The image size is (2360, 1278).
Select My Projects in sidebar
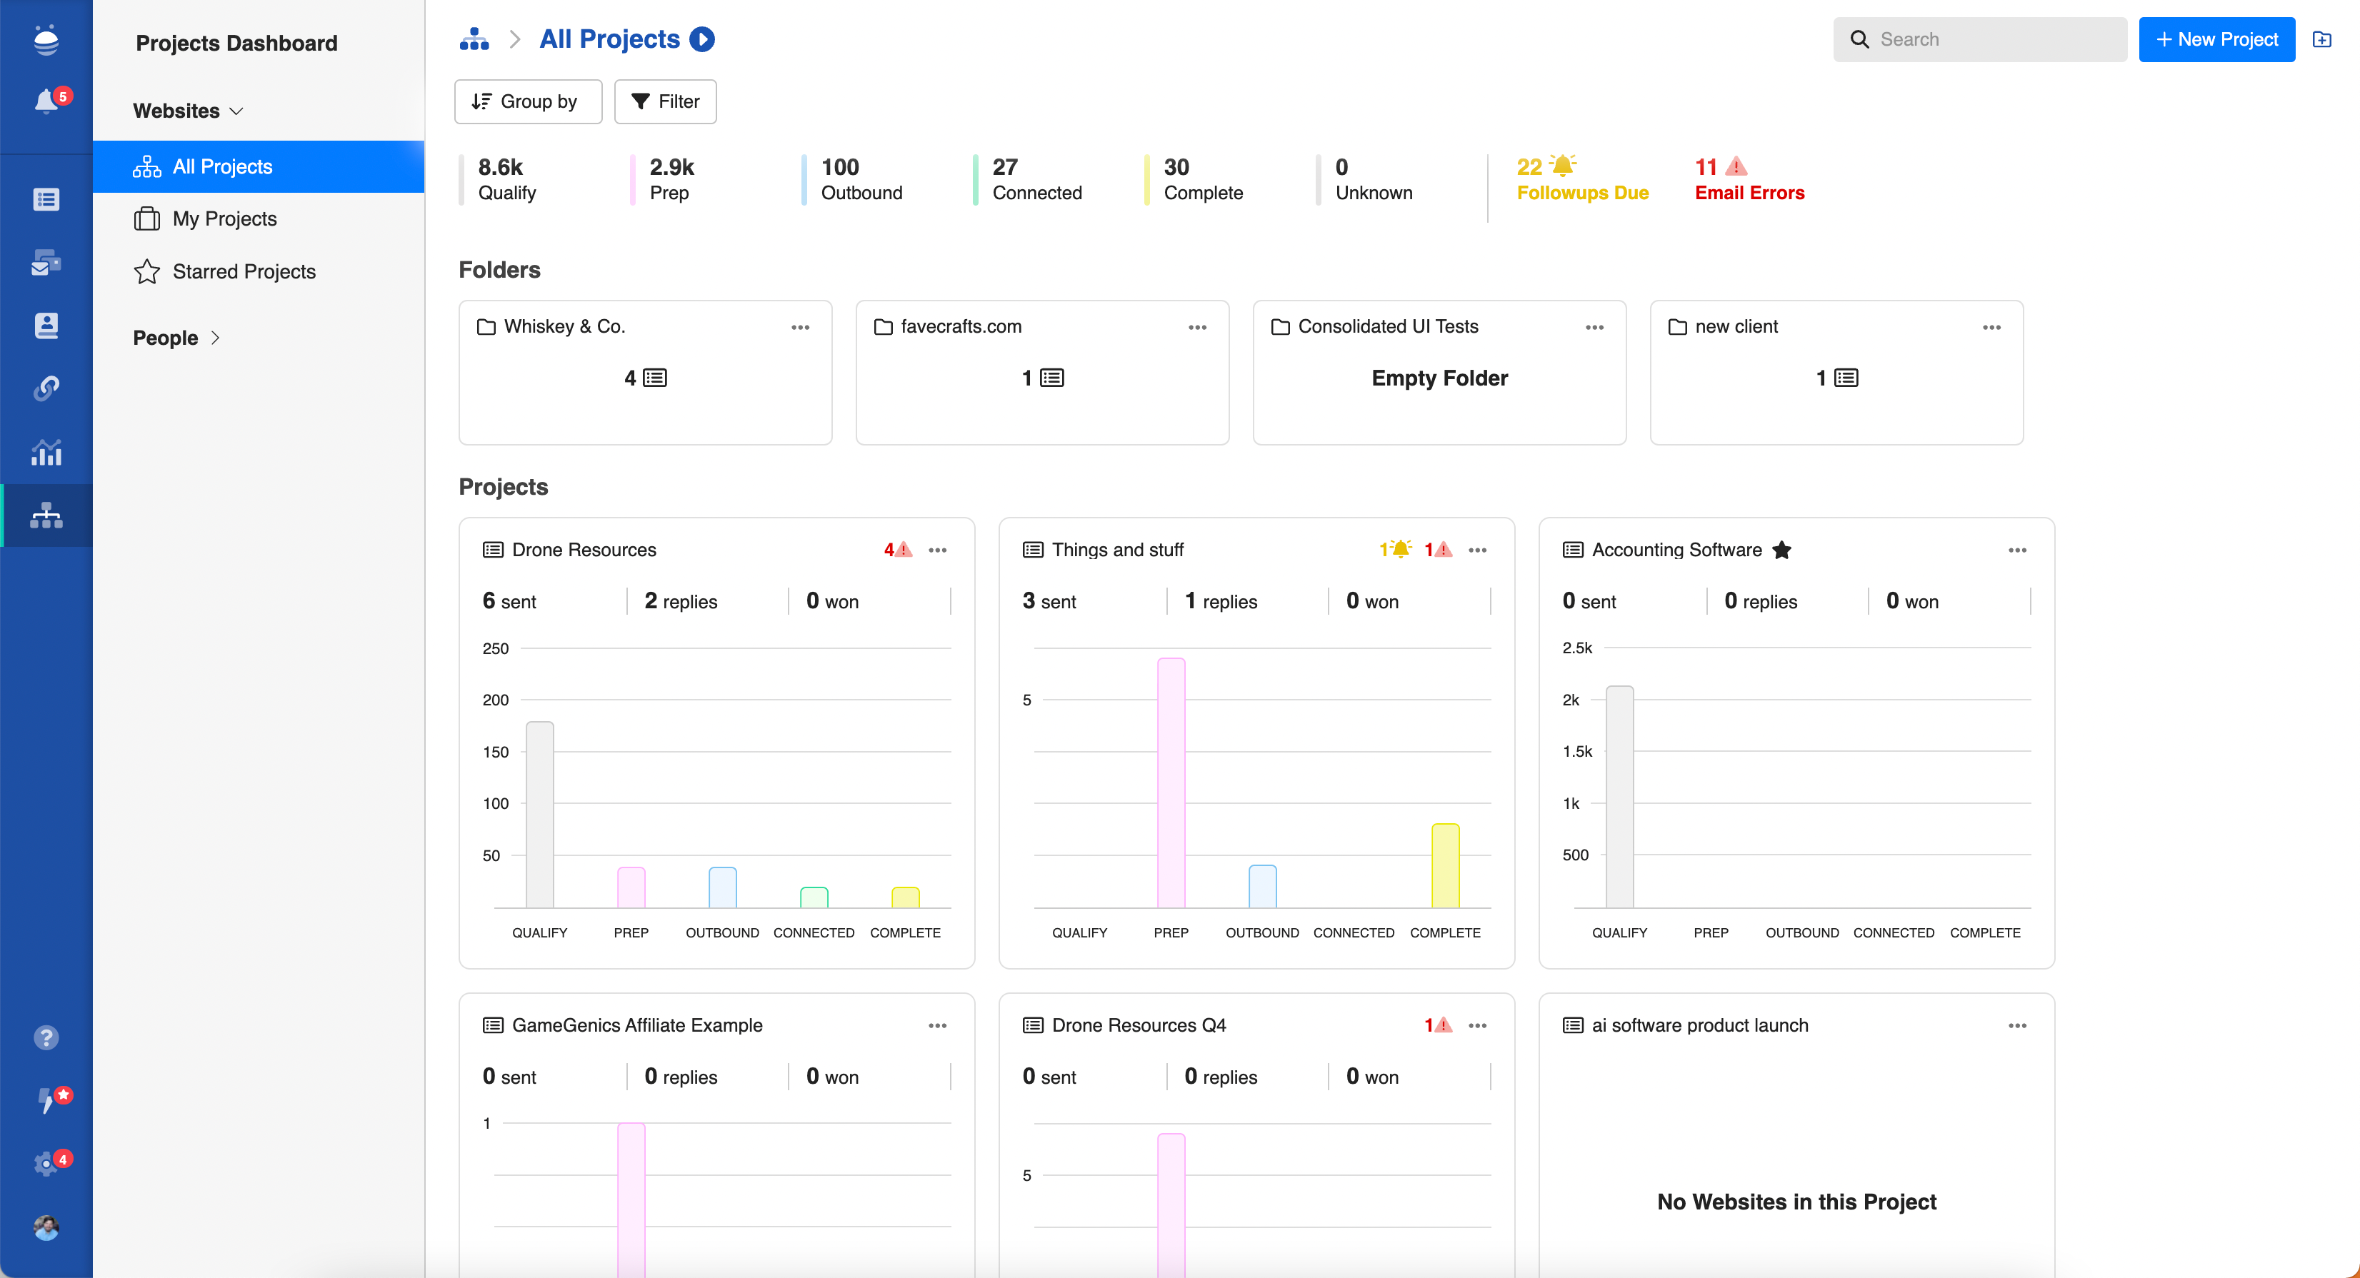coord(224,218)
